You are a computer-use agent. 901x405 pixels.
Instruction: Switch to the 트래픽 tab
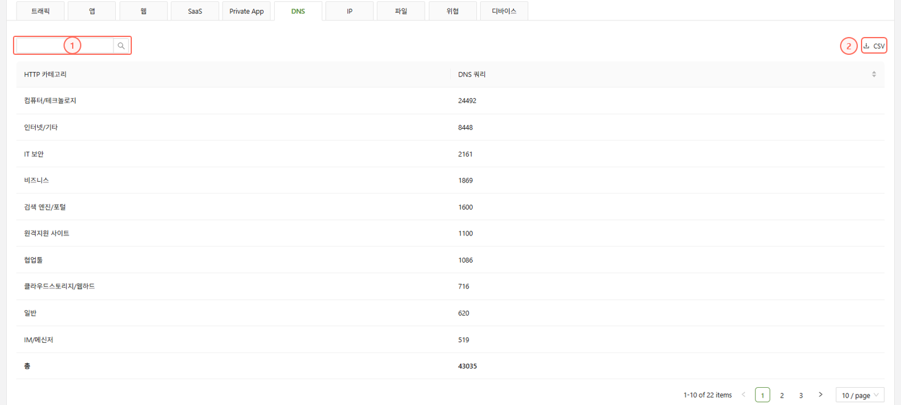(41, 11)
